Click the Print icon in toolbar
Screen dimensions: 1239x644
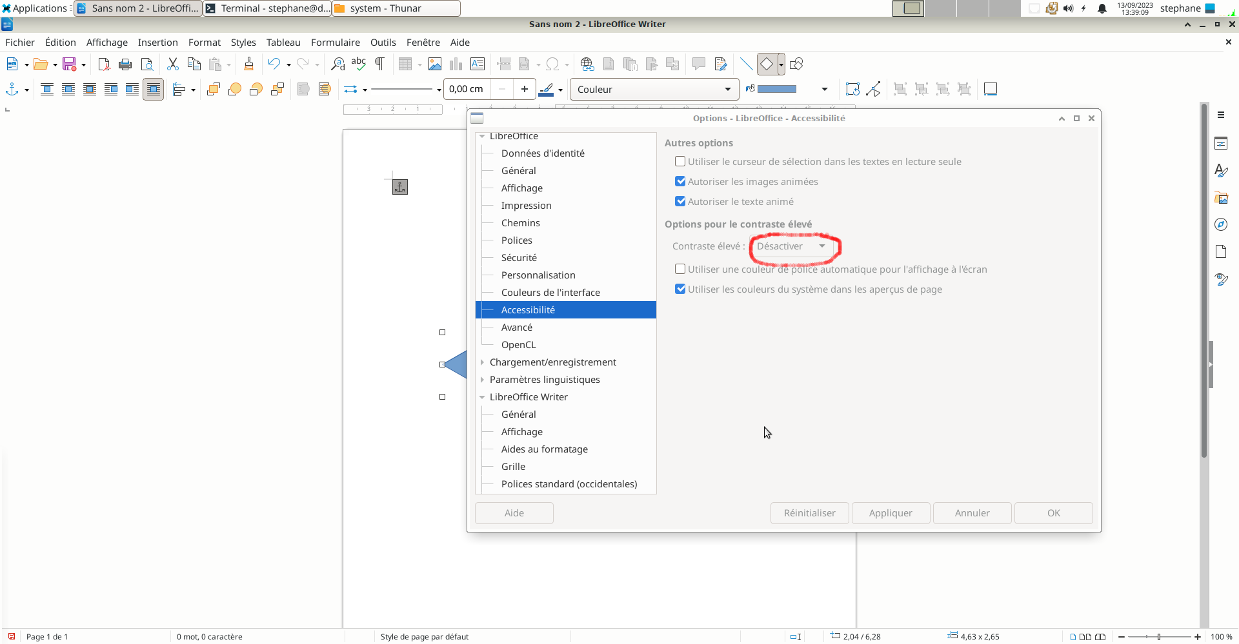125,64
